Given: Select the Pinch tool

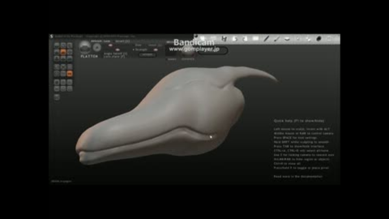Looking at the screenshot, I should pos(63,58).
